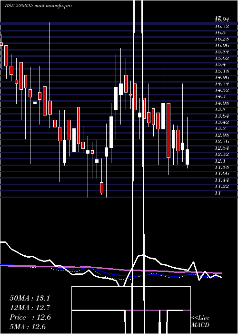Click the 14.74 price axis label

pyautogui.click(x=222, y=83)
